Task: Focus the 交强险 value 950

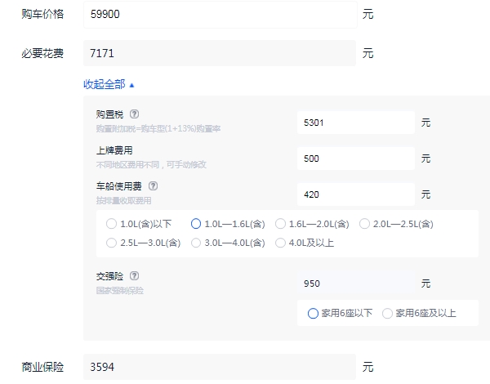Action: tap(356, 284)
